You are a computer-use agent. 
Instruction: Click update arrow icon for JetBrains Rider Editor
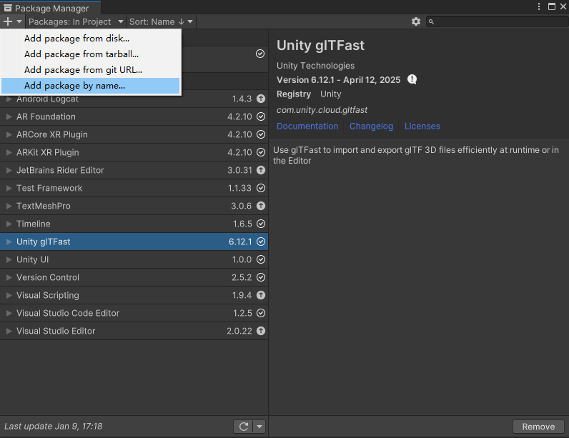point(261,170)
